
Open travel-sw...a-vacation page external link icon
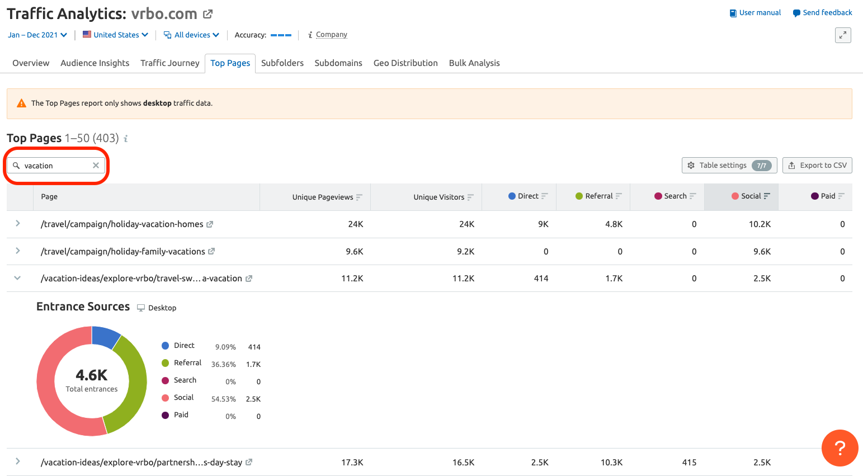(249, 279)
